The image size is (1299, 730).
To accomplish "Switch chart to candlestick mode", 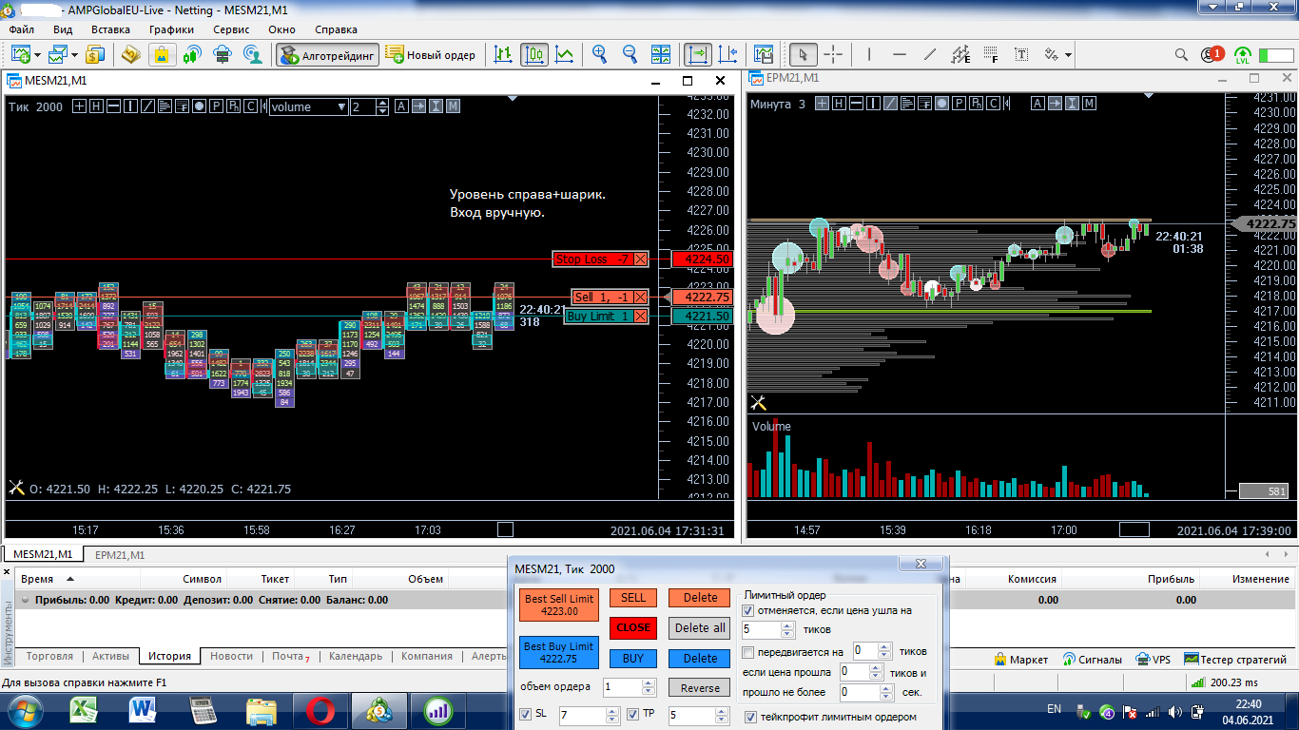I will point(533,55).
